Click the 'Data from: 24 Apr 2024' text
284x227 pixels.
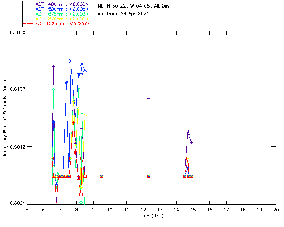click(x=122, y=13)
